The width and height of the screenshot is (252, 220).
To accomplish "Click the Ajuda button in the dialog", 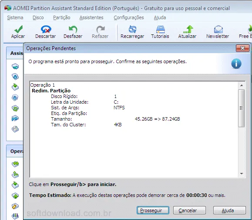I will tap(229, 210).
